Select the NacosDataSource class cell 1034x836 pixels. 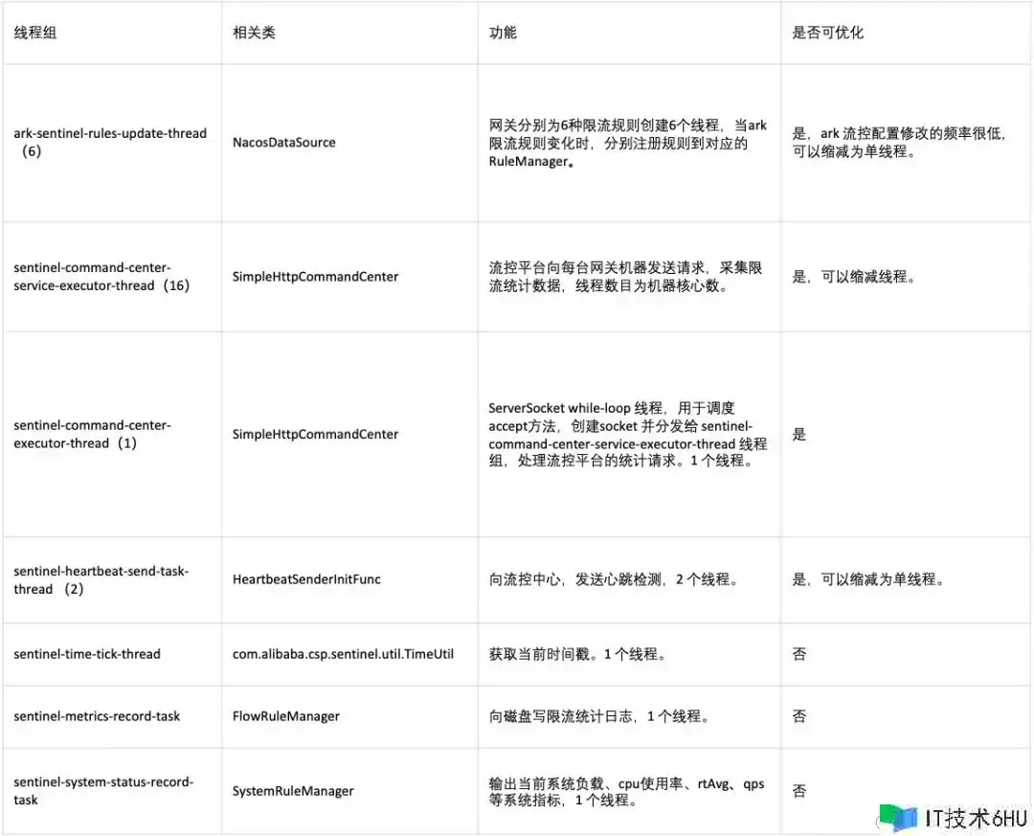tap(284, 142)
